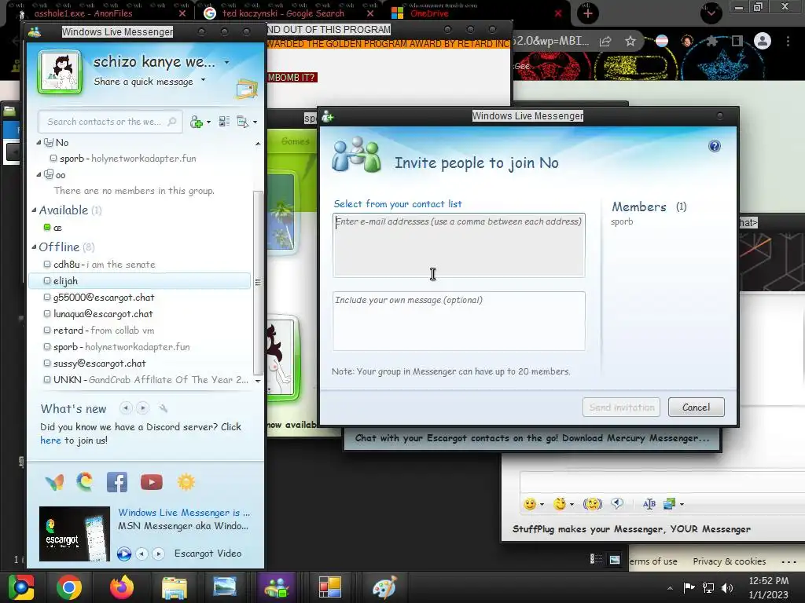Select sussy@escargot.chat contact
The height and width of the screenshot is (603, 805).
(94, 363)
